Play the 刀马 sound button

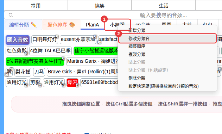[x=39, y=72]
